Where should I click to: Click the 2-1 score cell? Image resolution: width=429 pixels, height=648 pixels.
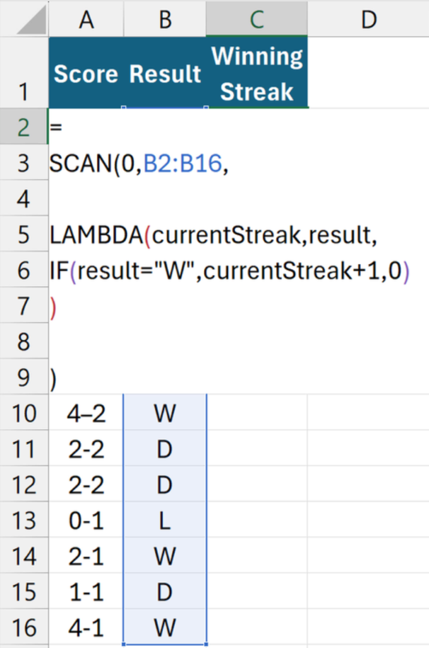pos(86,557)
